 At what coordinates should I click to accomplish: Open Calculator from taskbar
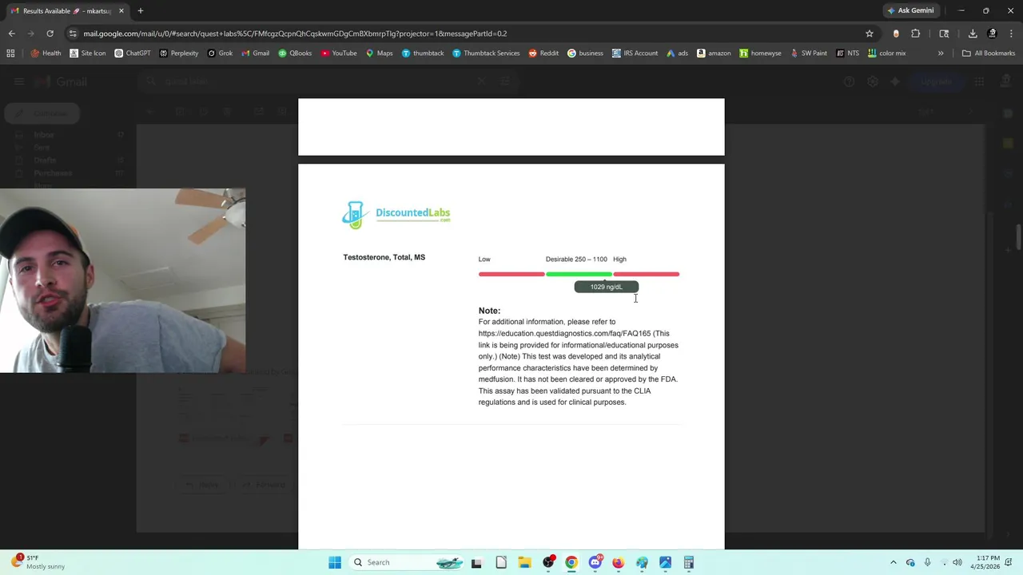(x=688, y=562)
